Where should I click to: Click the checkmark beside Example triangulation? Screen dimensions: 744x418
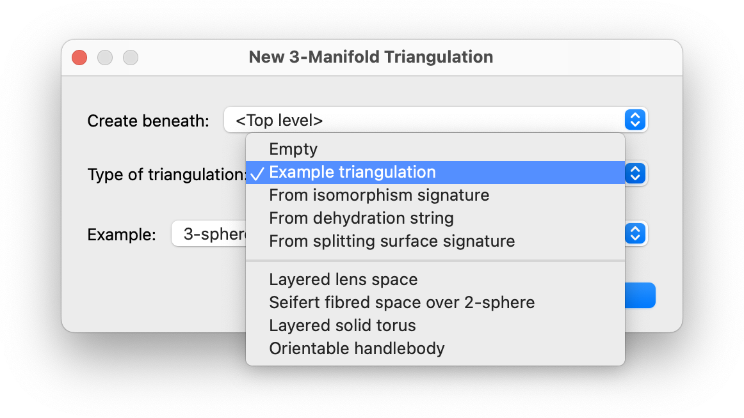pyautogui.click(x=257, y=173)
